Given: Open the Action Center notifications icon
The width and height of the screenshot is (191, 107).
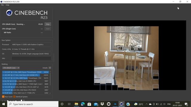Looking at the screenshot, I should coord(186,104).
